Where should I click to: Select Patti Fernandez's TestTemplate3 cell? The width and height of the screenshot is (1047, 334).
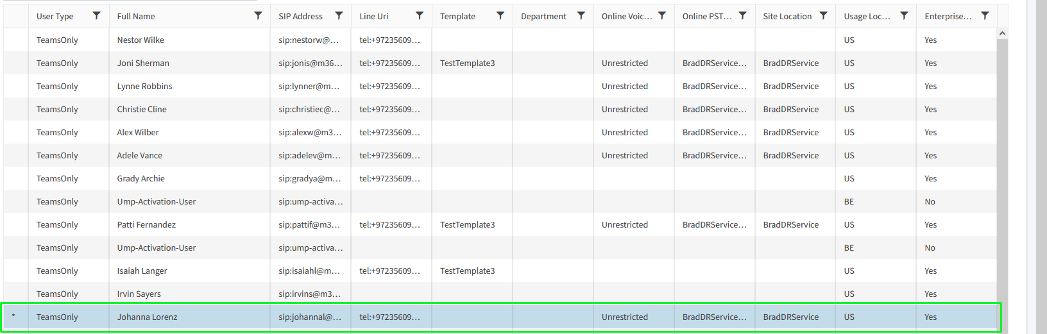pyautogui.click(x=467, y=224)
